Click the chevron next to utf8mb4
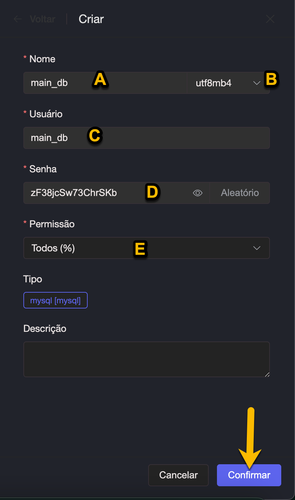This screenshot has height=500, width=295. point(256,83)
